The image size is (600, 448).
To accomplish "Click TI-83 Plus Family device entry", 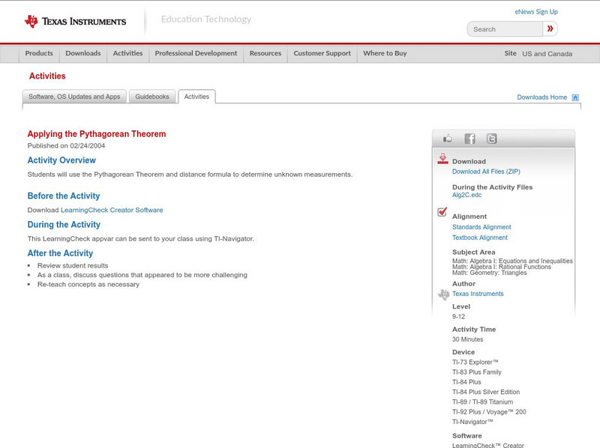I will coord(477,372).
